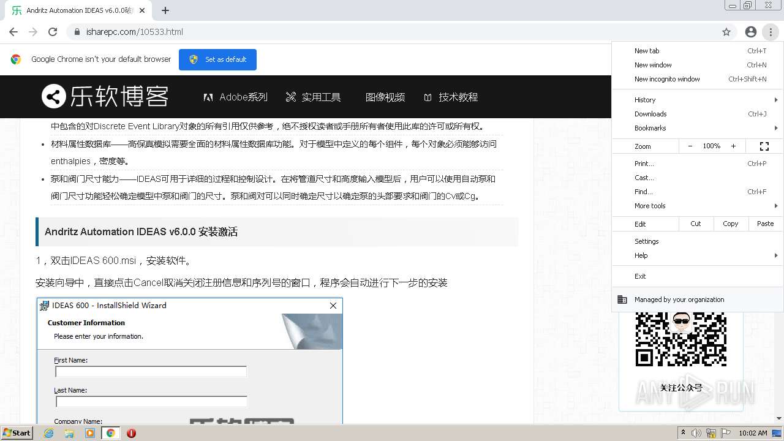Click the three-dot Chrome menu button
Viewport: 784px width, 441px height.
770,32
